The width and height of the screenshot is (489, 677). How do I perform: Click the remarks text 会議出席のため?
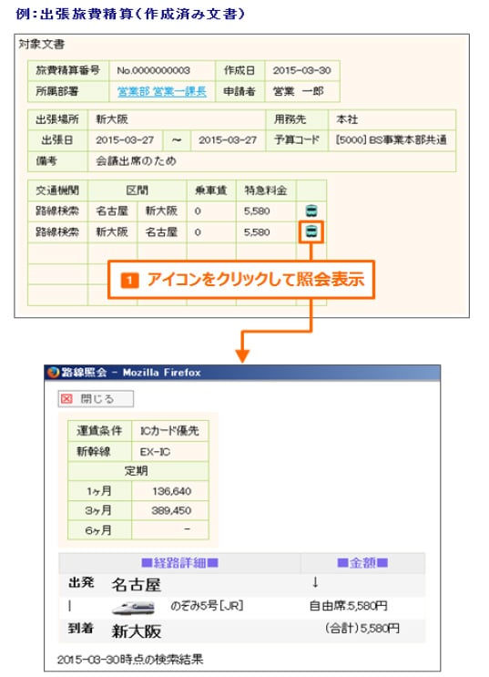pyautogui.click(x=136, y=161)
